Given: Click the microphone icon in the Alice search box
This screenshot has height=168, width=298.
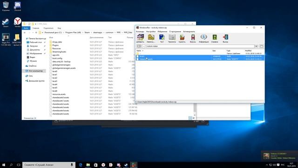Looking at the screenshot, I should pyautogui.click(x=72, y=165).
